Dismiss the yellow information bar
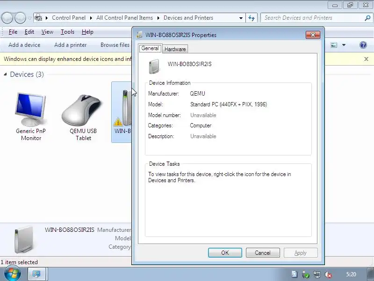The image size is (374, 281). (366, 59)
